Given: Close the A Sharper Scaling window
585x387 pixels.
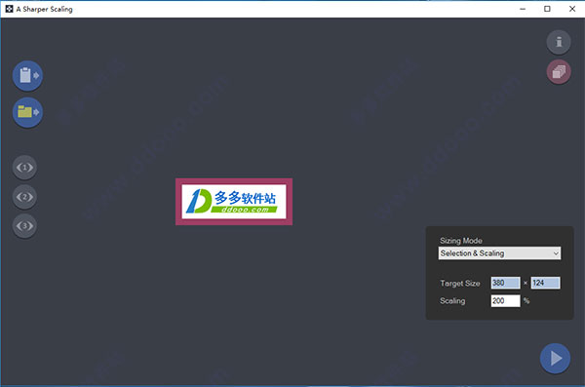Looking at the screenshot, I should click(x=572, y=9).
